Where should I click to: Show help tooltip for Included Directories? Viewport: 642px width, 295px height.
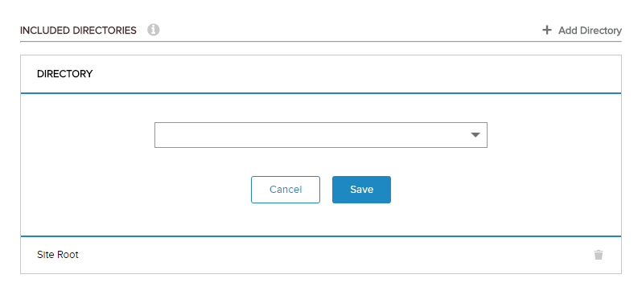154,30
